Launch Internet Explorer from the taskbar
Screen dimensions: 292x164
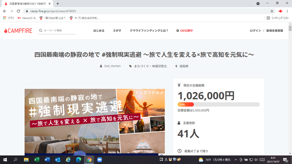click(x=68, y=160)
